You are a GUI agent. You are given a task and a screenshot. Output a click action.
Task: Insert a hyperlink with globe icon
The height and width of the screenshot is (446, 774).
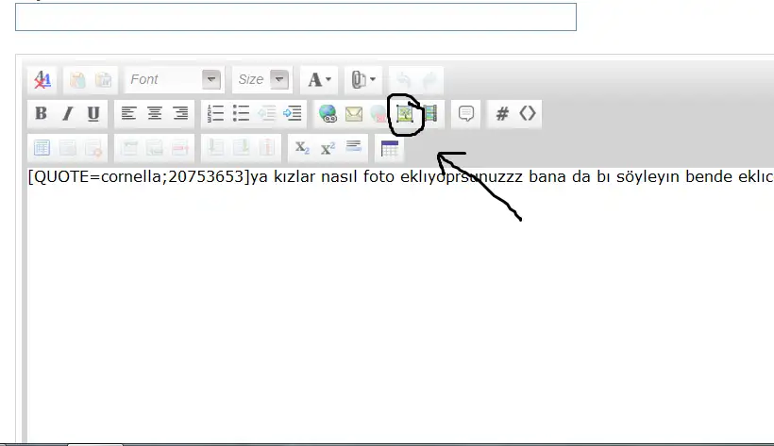pos(328,114)
